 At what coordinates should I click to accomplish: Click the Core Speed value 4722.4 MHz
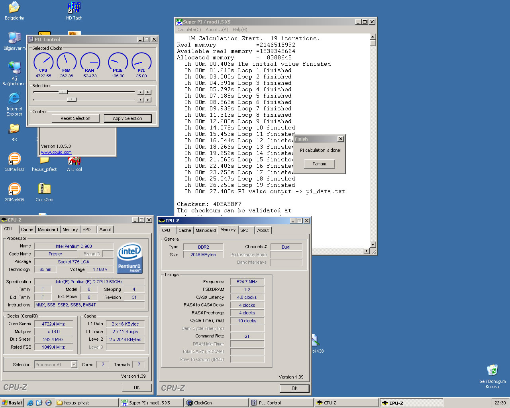point(53,324)
